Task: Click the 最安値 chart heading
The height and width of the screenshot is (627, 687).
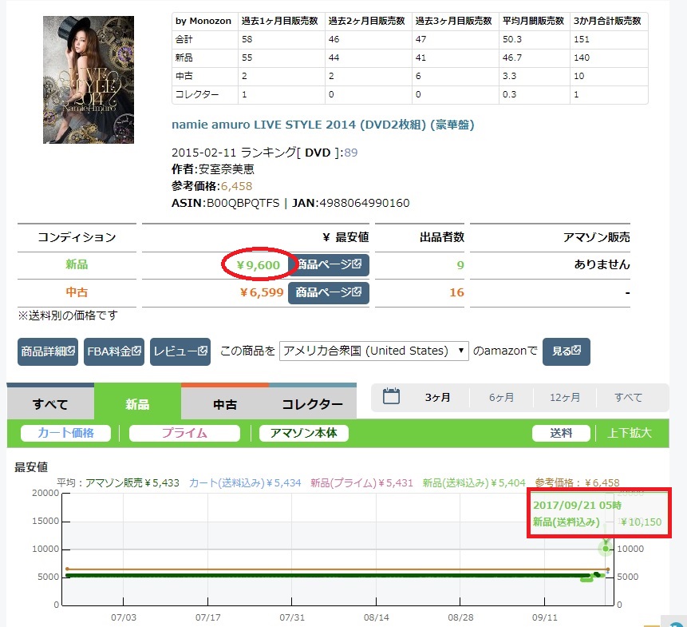Action: coord(31,467)
